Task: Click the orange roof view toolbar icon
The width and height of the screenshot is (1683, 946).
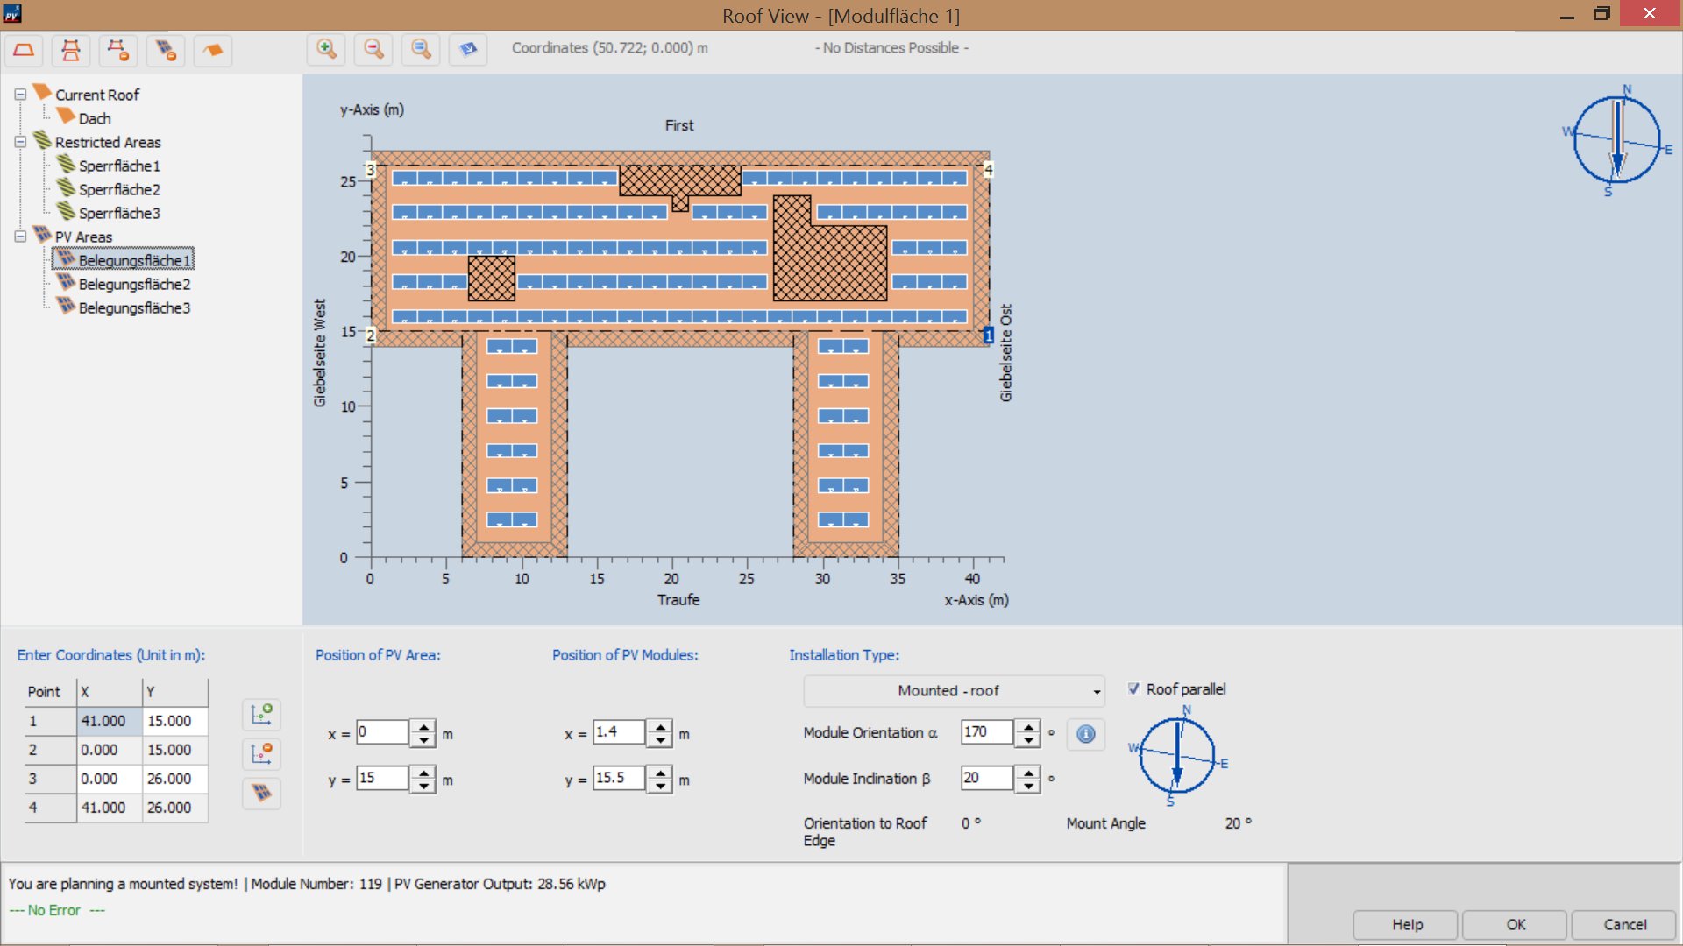Action: (x=213, y=50)
